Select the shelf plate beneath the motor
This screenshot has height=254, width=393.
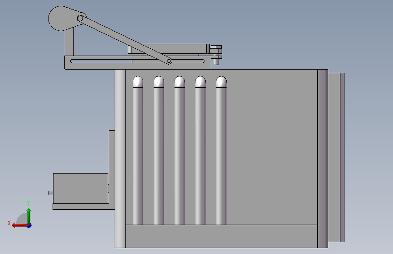pyautogui.click(x=84, y=207)
